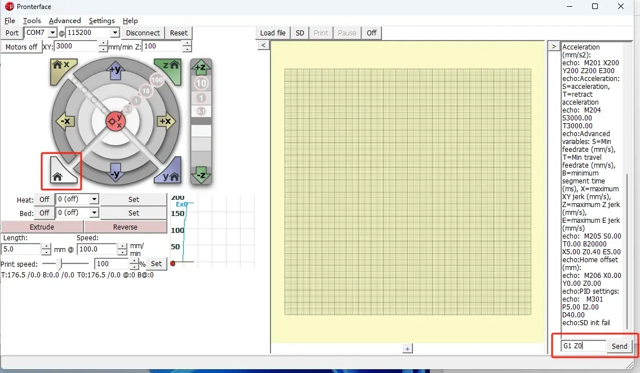This screenshot has width=640, height=373.
Task: Move Z up with +Z arrow
Action: click(201, 68)
